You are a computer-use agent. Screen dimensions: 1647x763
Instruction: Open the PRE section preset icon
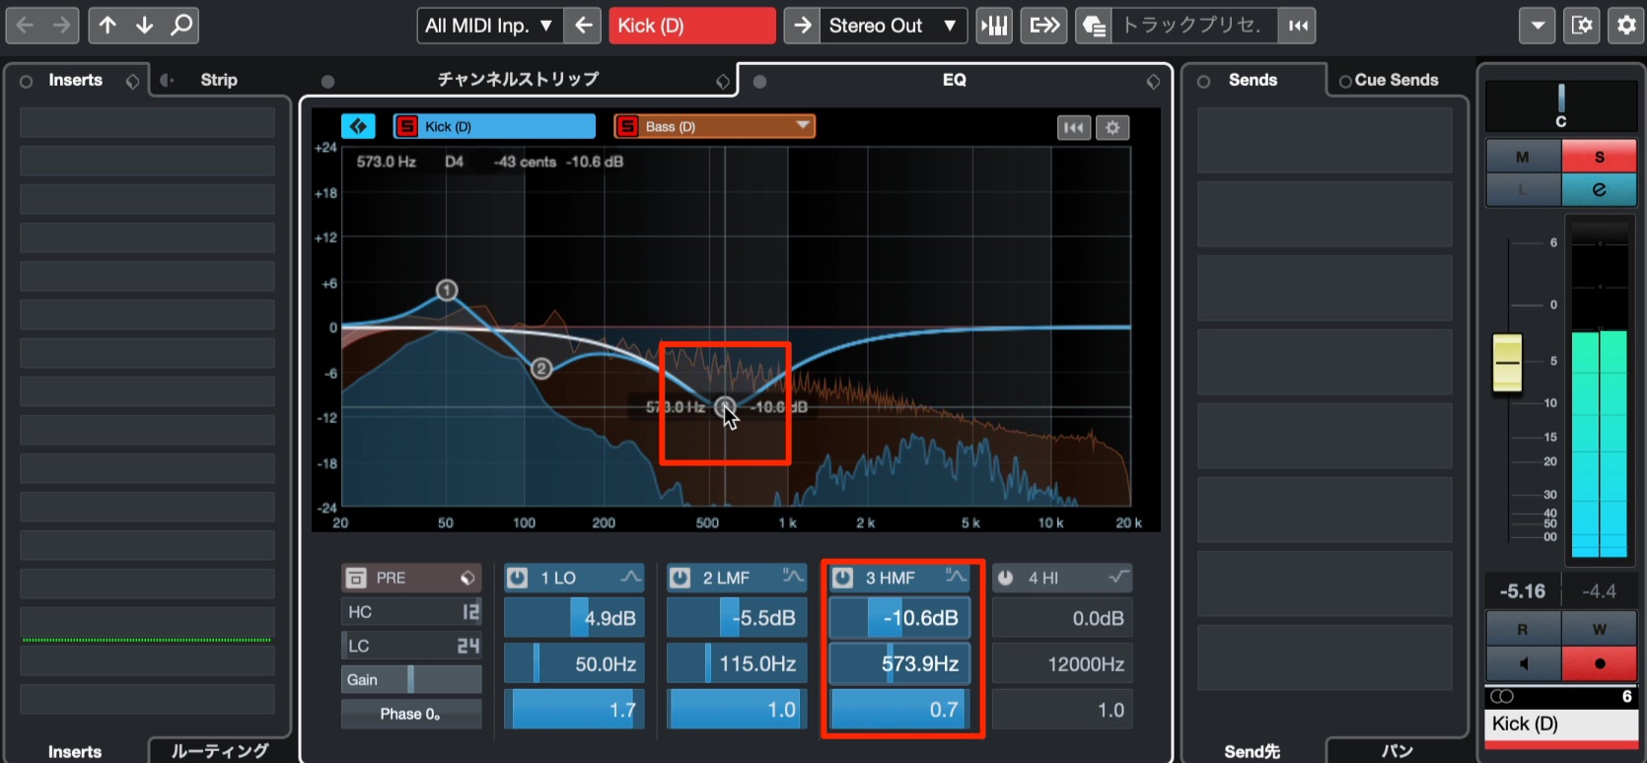click(x=467, y=578)
